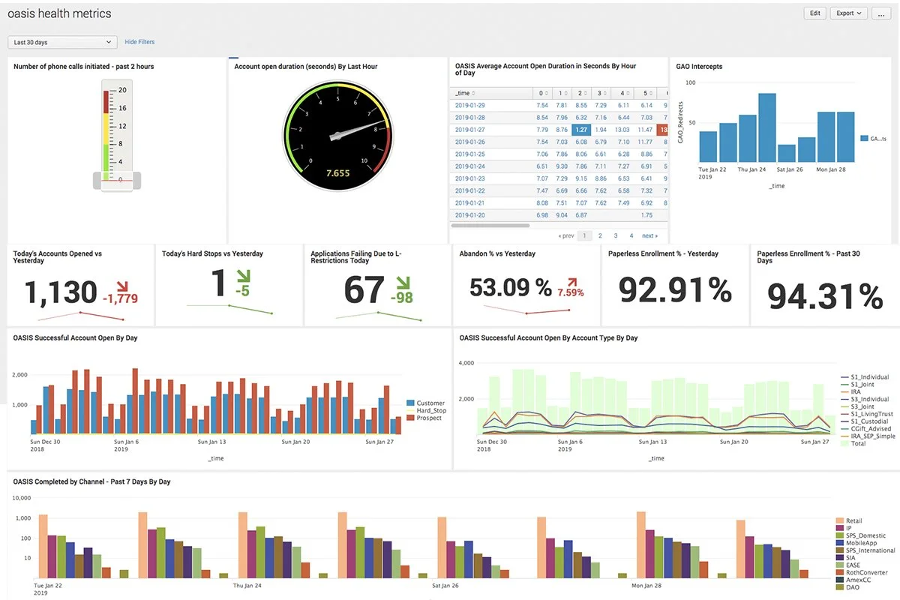Click the 1,130 accounts opened value
This screenshot has height=600, width=900.
(x=61, y=293)
